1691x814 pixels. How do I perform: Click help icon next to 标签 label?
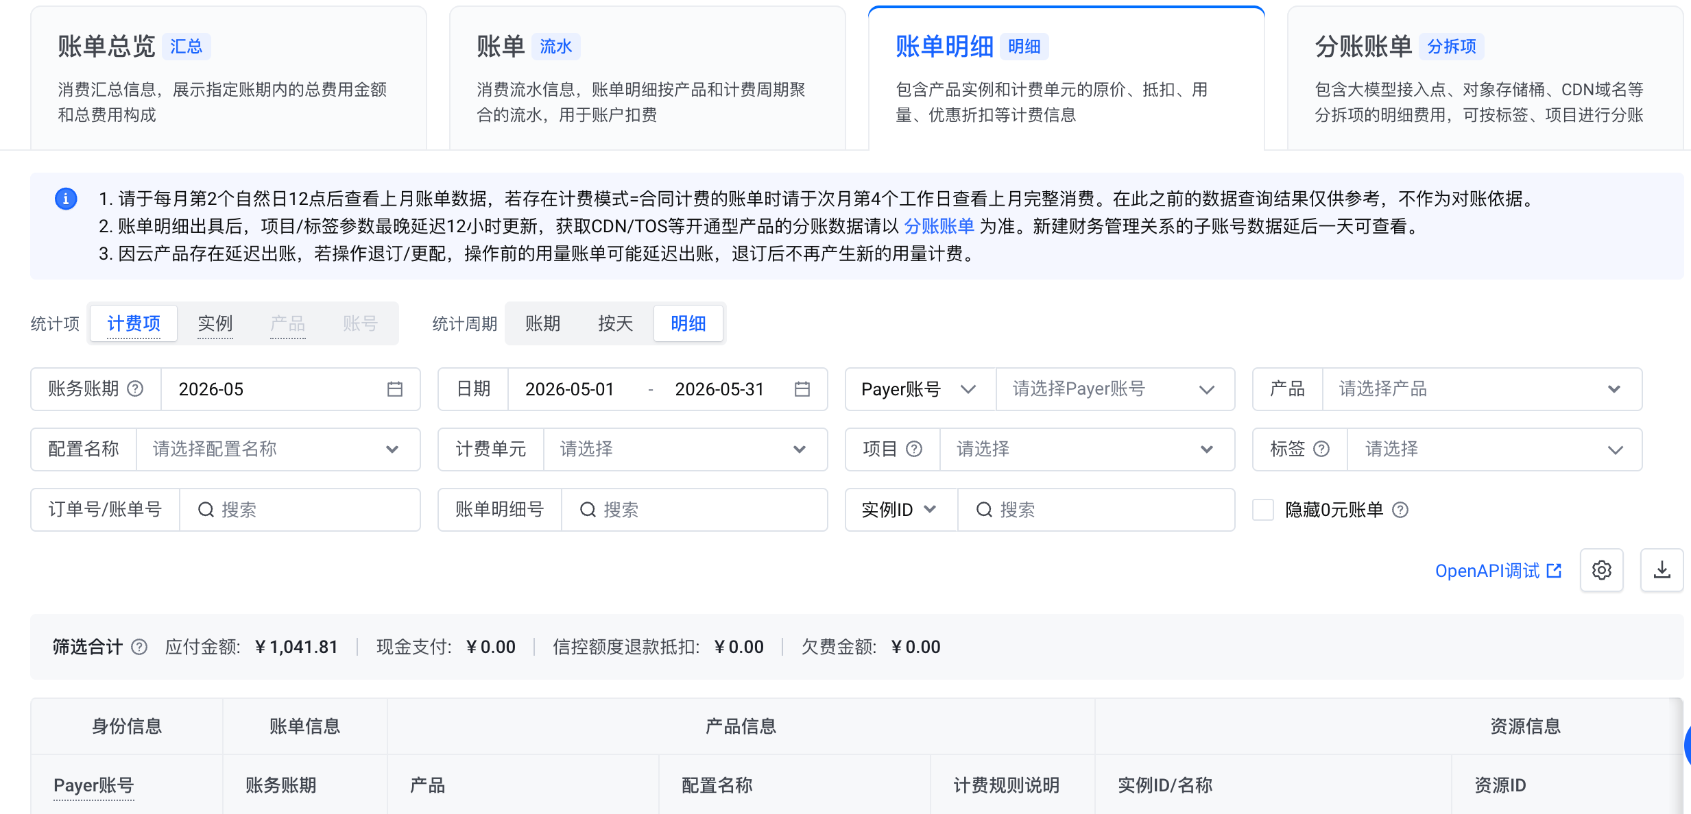(1321, 449)
